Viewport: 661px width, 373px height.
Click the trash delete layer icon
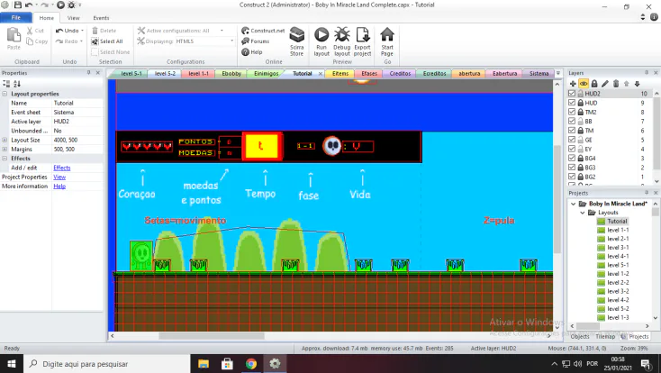click(616, 84)
